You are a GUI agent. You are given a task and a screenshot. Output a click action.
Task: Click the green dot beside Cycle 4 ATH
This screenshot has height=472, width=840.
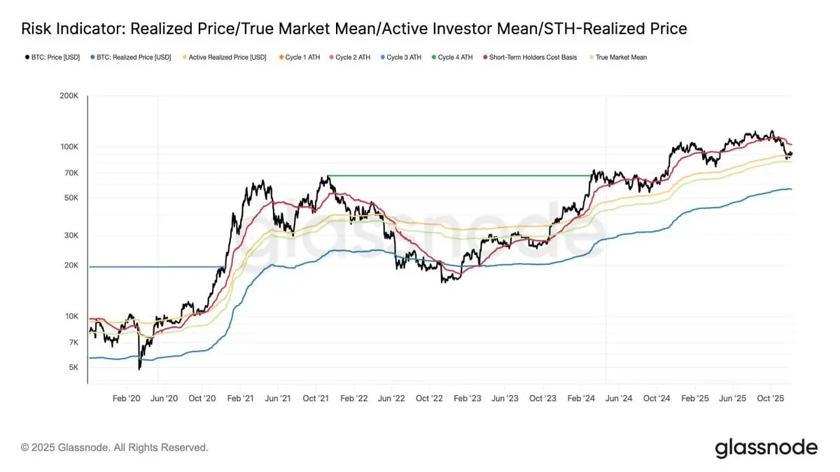(x=432, y=57)
